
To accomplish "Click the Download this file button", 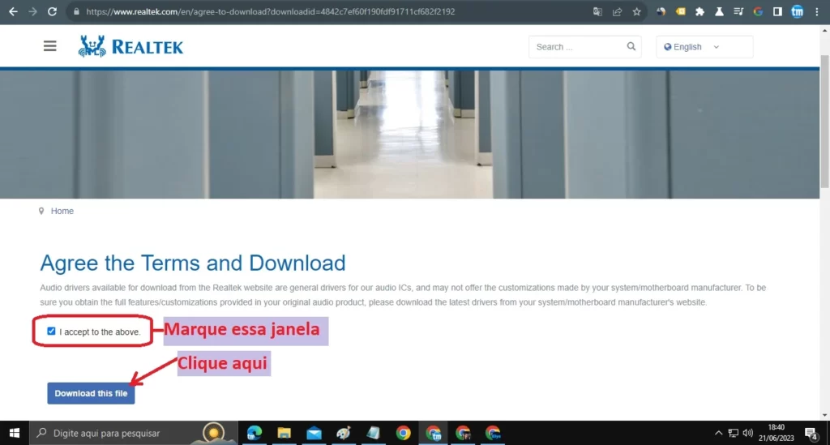I will [91, 393].
